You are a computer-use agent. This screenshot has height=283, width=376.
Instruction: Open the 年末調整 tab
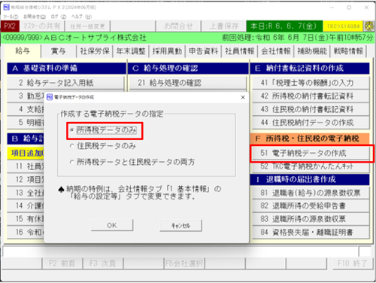[131, 51]
